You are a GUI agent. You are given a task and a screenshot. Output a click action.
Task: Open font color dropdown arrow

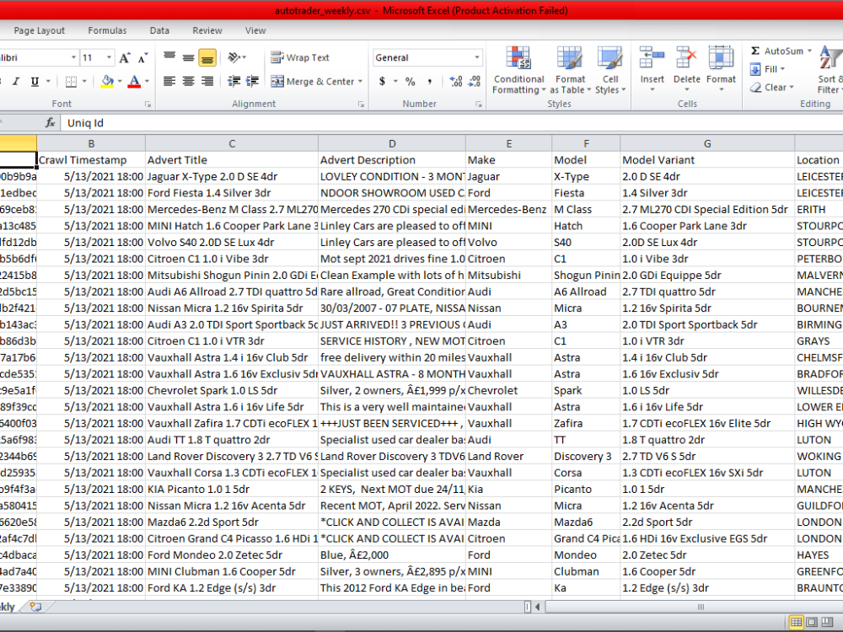point(147,81)
